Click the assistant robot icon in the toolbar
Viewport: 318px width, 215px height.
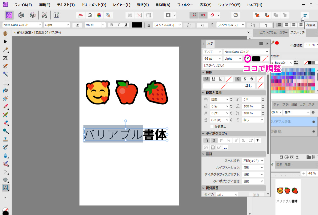coord(236,15)
